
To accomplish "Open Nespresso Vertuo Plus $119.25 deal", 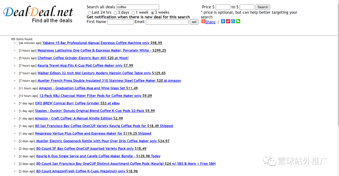I will 93,134.
